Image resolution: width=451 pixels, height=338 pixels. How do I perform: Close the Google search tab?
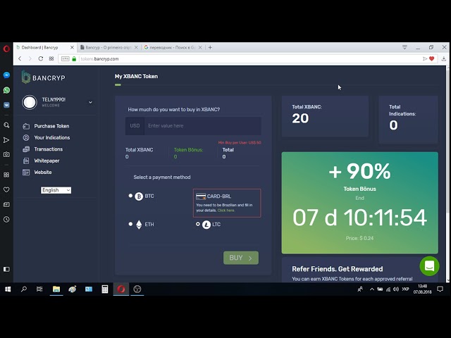(x=200, y=47)
